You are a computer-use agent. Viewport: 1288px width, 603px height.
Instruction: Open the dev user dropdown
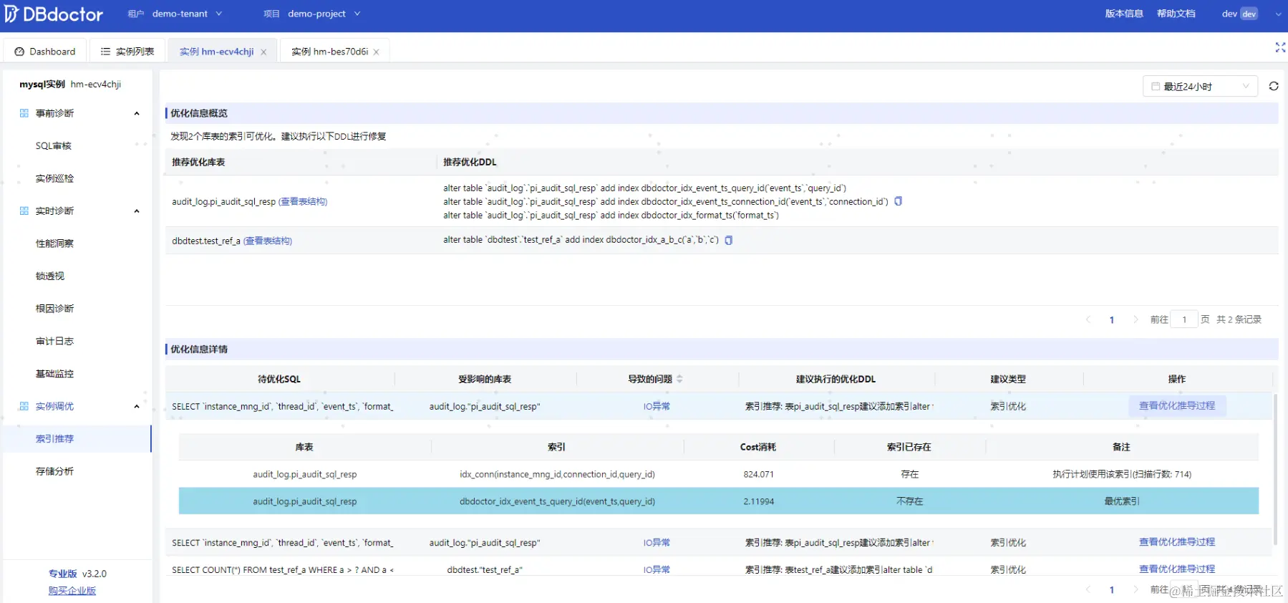(x=1251, y=14)
